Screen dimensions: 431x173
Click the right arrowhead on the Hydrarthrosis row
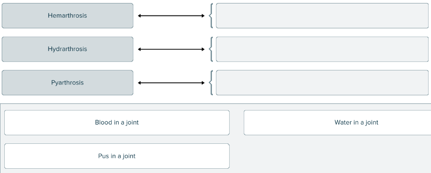203,49
